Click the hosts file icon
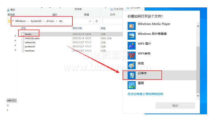Screen dimensions: 213x117 click(x=23, y=34)
